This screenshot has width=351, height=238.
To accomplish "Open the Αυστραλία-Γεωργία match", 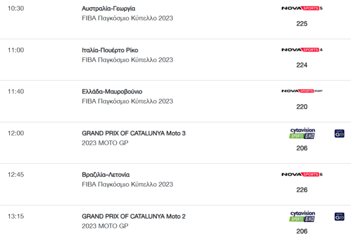I will (x=108, y=9).
